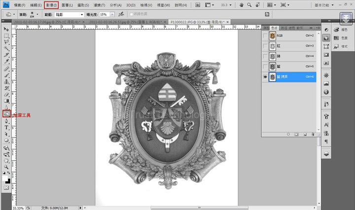Open the 影像(I) menu
Image resolution: width=355 pixels, height=210 pixels.
[51, 5]
